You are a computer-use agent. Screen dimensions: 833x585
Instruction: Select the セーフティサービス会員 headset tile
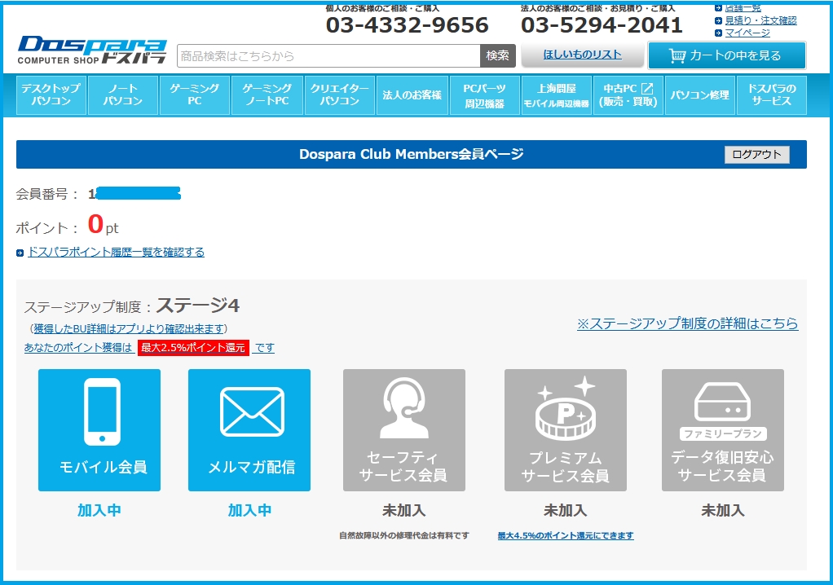[403, 430]
